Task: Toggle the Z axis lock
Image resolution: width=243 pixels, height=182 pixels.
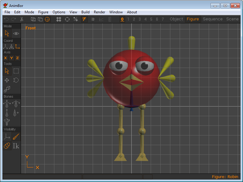Action: [x=17, y=58]
